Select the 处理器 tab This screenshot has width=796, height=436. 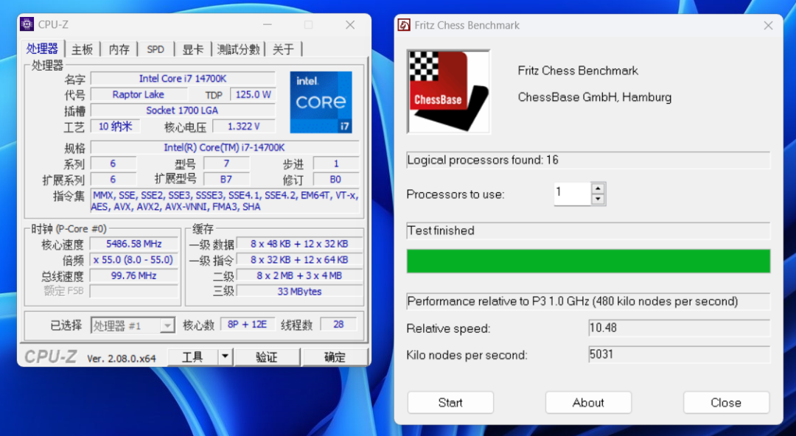[x=43, y=49]
